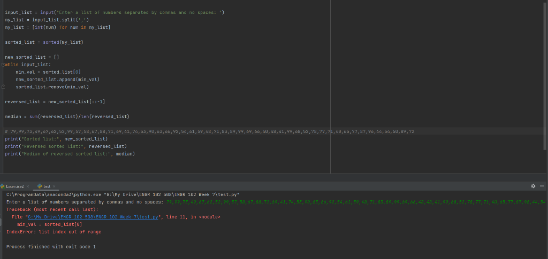Click 'IndexError: list index out of range'

(x=54, y=232)
